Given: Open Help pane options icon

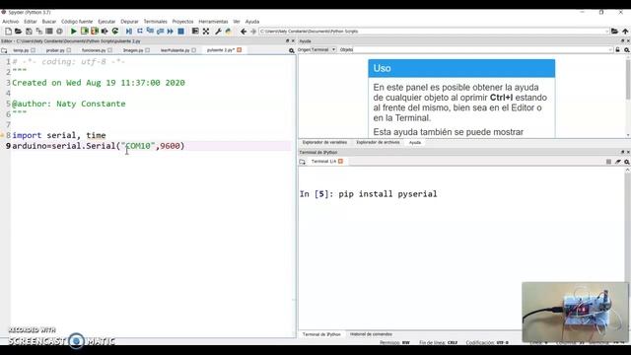Looking at the screenshot, I should pos(627,49).
